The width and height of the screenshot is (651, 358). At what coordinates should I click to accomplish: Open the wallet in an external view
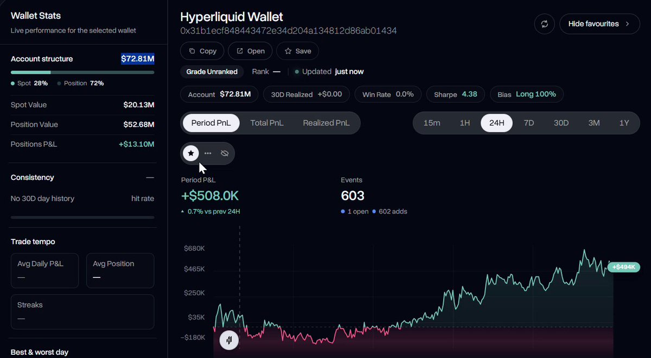pyautogui.click(x=250, y=51)
